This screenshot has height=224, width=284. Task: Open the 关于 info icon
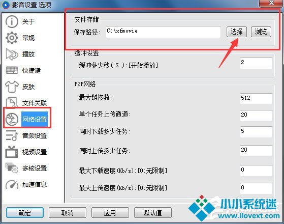point(12,21)
